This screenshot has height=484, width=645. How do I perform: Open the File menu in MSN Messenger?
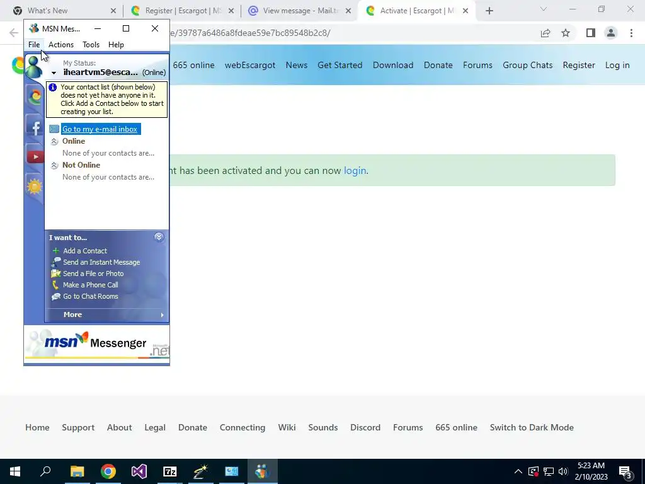[x=34, y=45]
